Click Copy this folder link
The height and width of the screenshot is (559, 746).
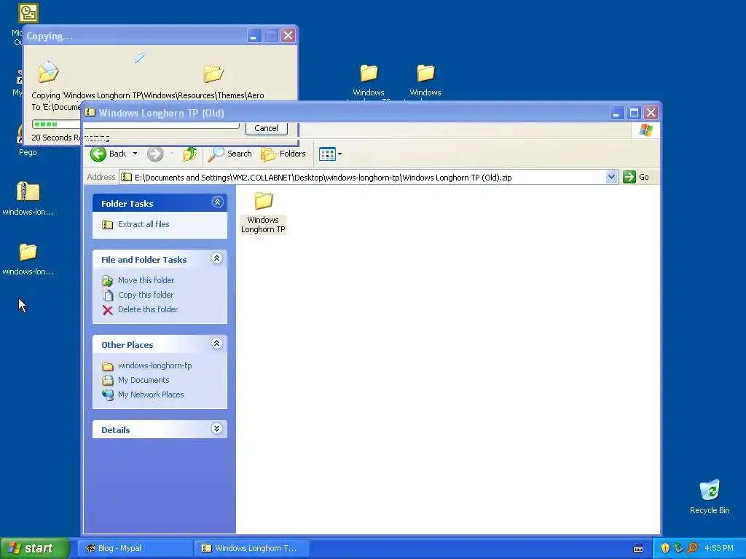146,295
